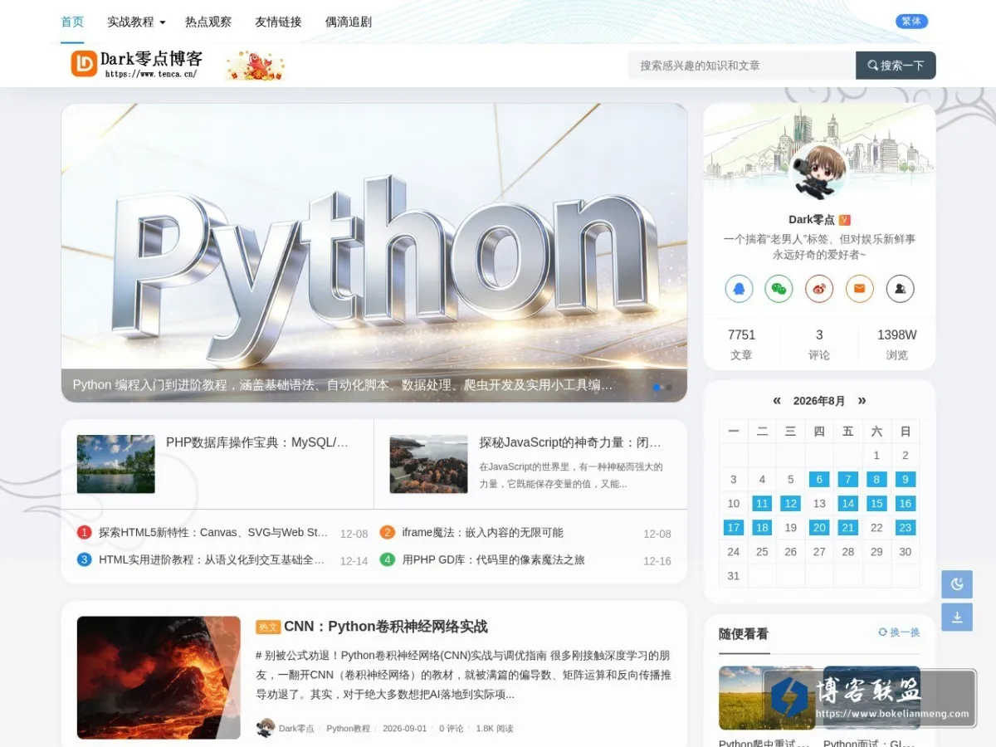This screenshot has width=996, height=747.
Task: Toggle night mode with the moon icon
Action: click(x=957, y=584)
